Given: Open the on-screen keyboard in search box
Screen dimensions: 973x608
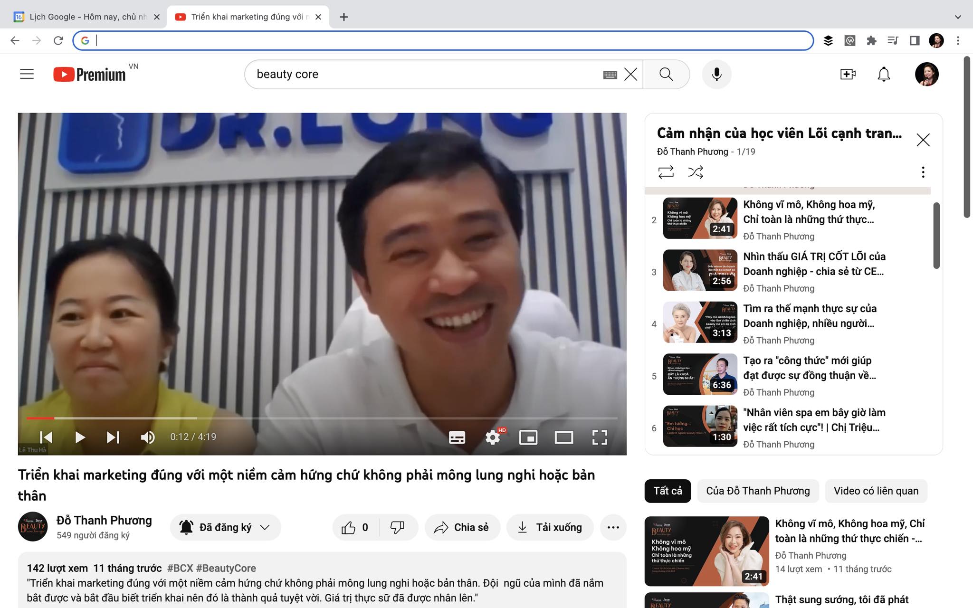Looking at the screenshot, I should [610, 75].
